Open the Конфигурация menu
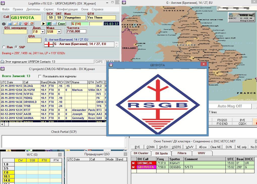The width and height of the screenshot is (257, 184). pos(67,9)
